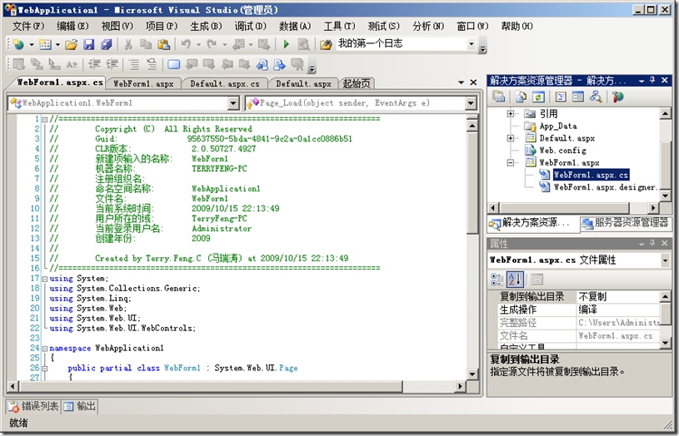Click View Code icon in Solution Explorer
Screen dimensions: 679x436
[x=561, y=97]
